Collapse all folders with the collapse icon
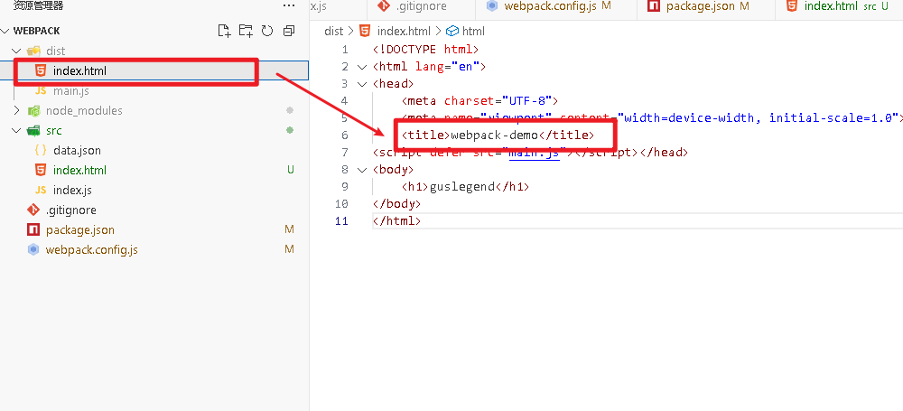The width and height of the screenshot is (903, 411). 289,31
